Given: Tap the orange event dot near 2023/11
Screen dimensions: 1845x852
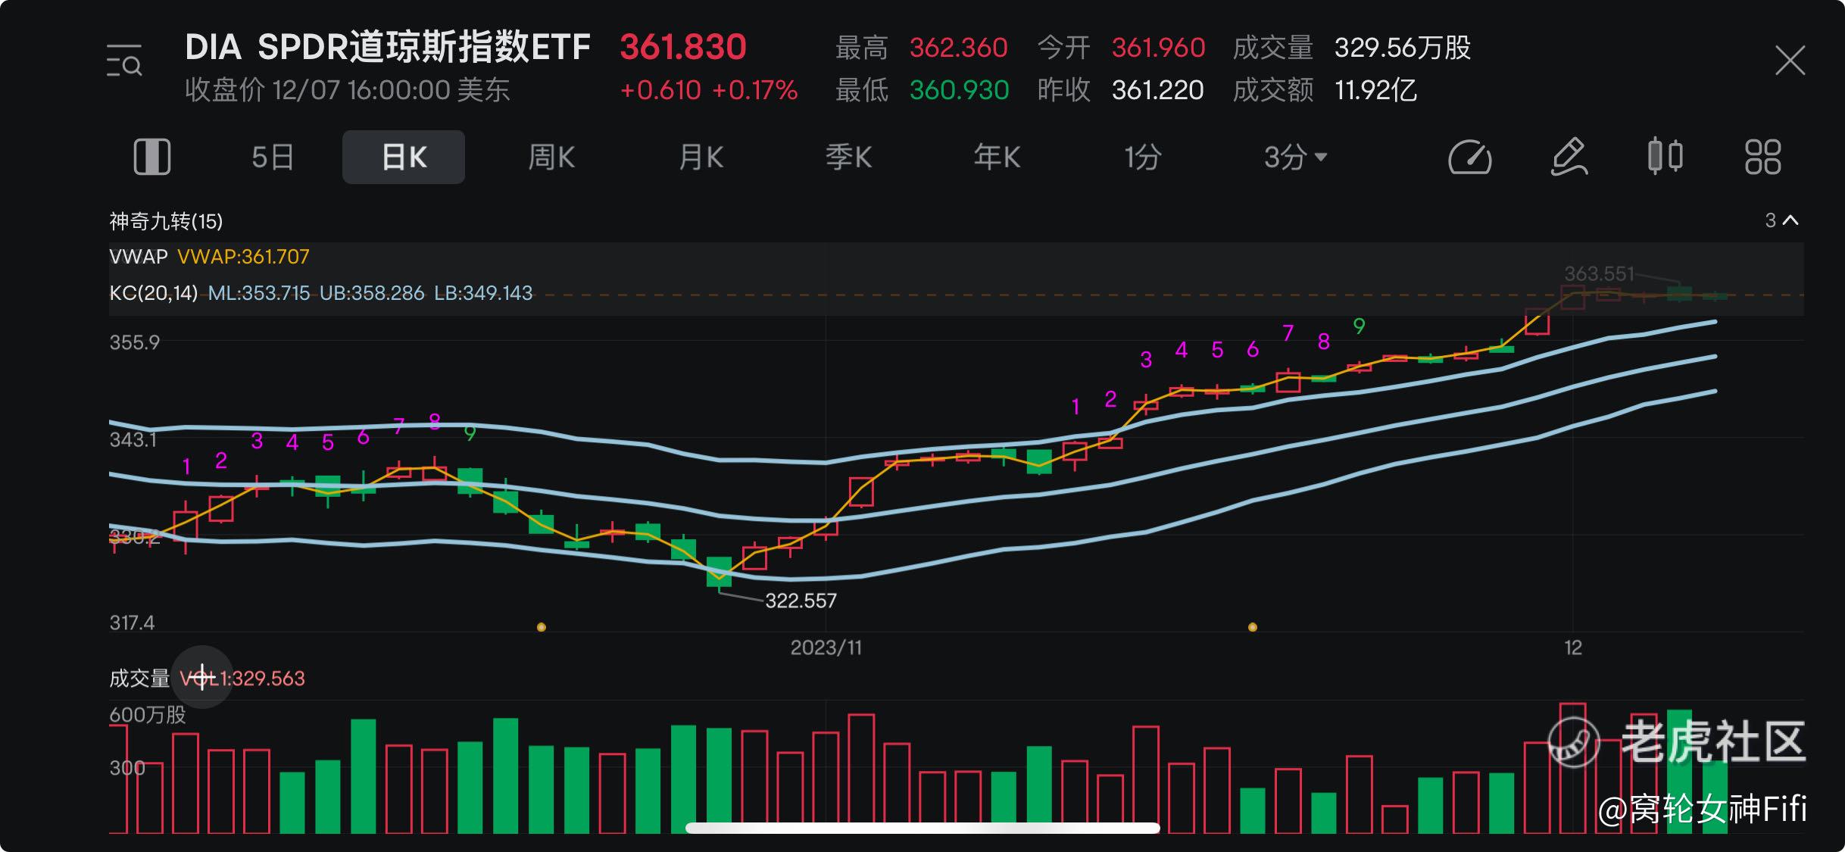Looking at the screenshot, I should tap(541, 627).
